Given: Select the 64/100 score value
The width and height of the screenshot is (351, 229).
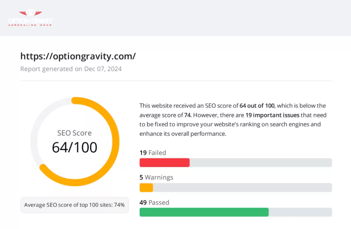Looking at the screenshot, I should coord(75,147).
